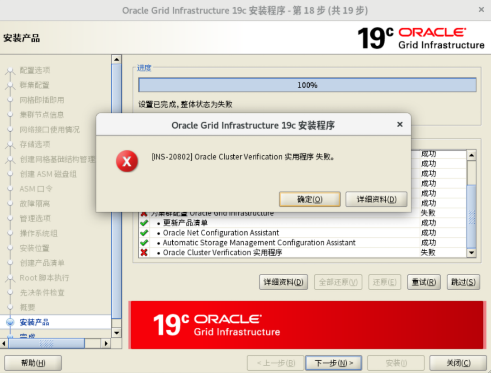Click green checkmark beside Oracle Net Configuration Assistant

point(144,233)
